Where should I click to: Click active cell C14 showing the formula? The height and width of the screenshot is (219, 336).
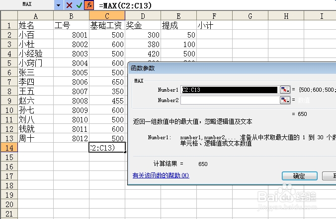click(x=107, y=148)
